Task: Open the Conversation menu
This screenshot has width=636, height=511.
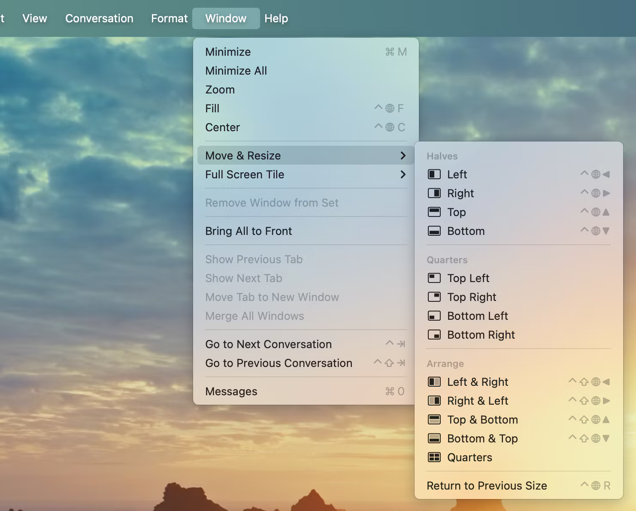Action: click(99, 18)
